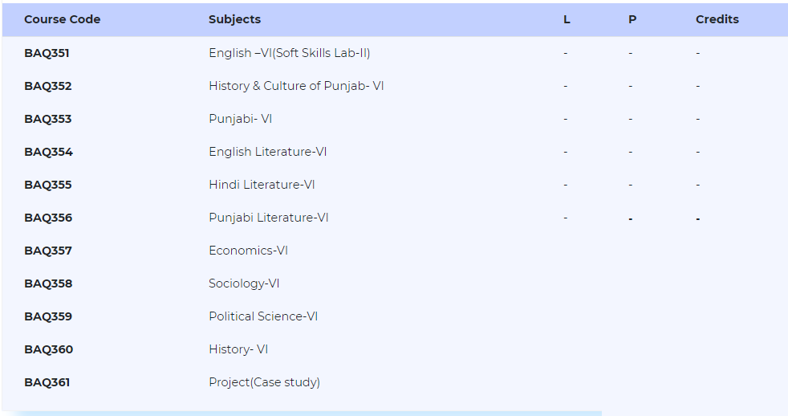
Task: Select course code BAQ352
Action: (x=47, y=86)
